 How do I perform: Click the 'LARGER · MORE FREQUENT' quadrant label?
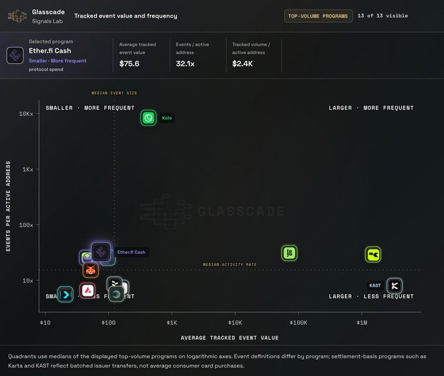[x=371, y=108]
